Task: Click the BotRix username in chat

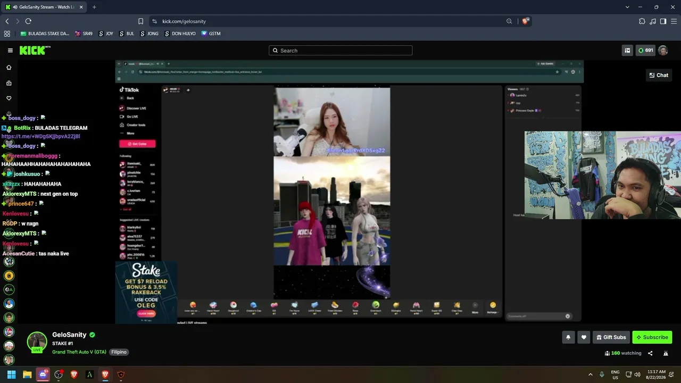Action: [22, 128]
